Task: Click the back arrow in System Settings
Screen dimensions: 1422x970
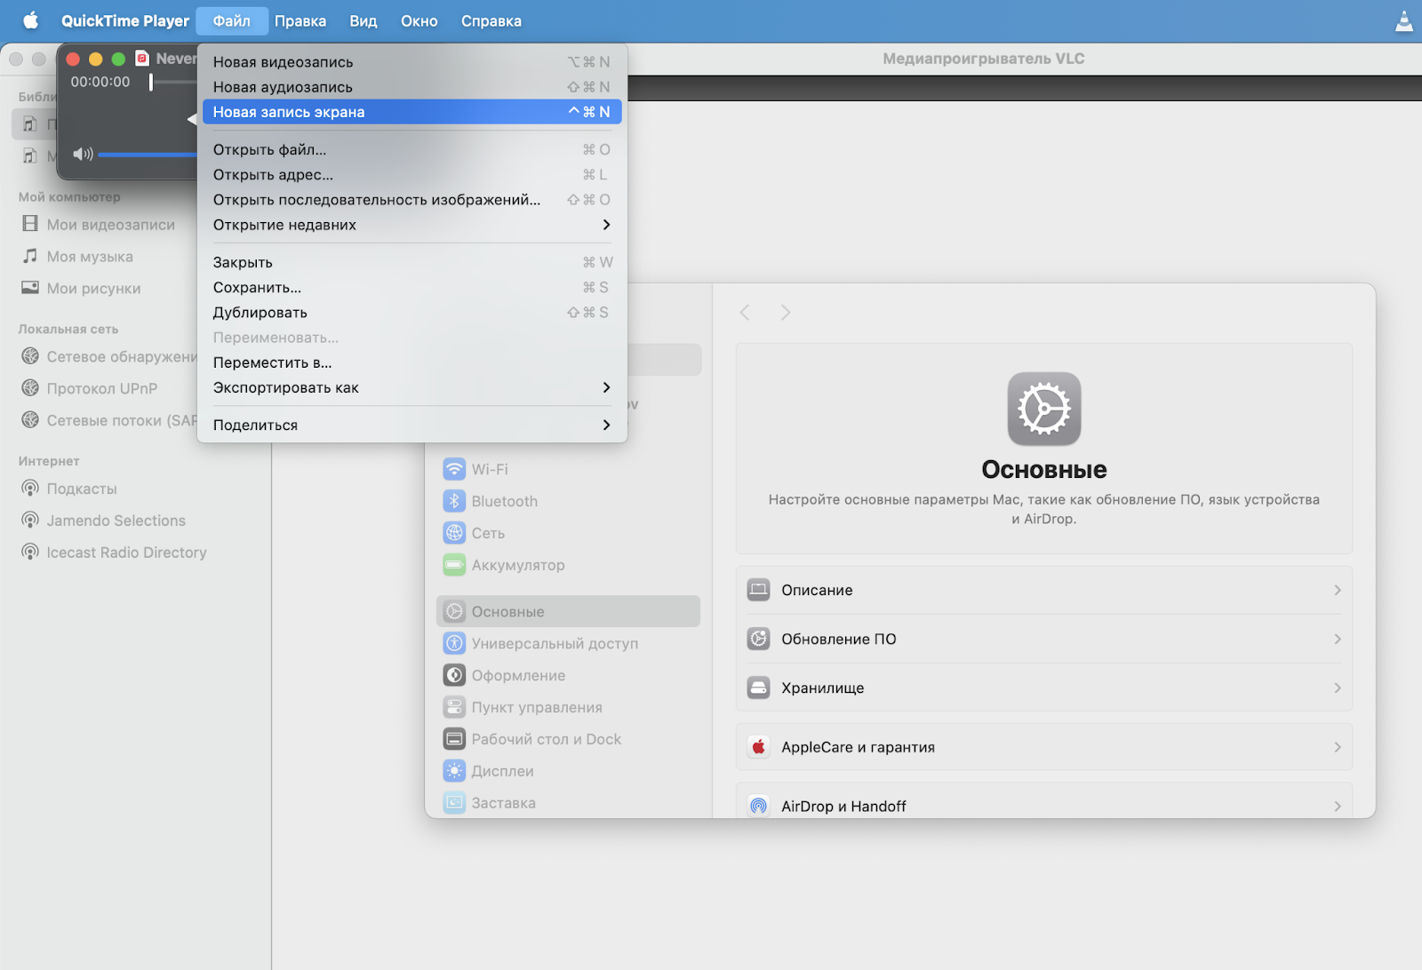Action: coord(745,312)
